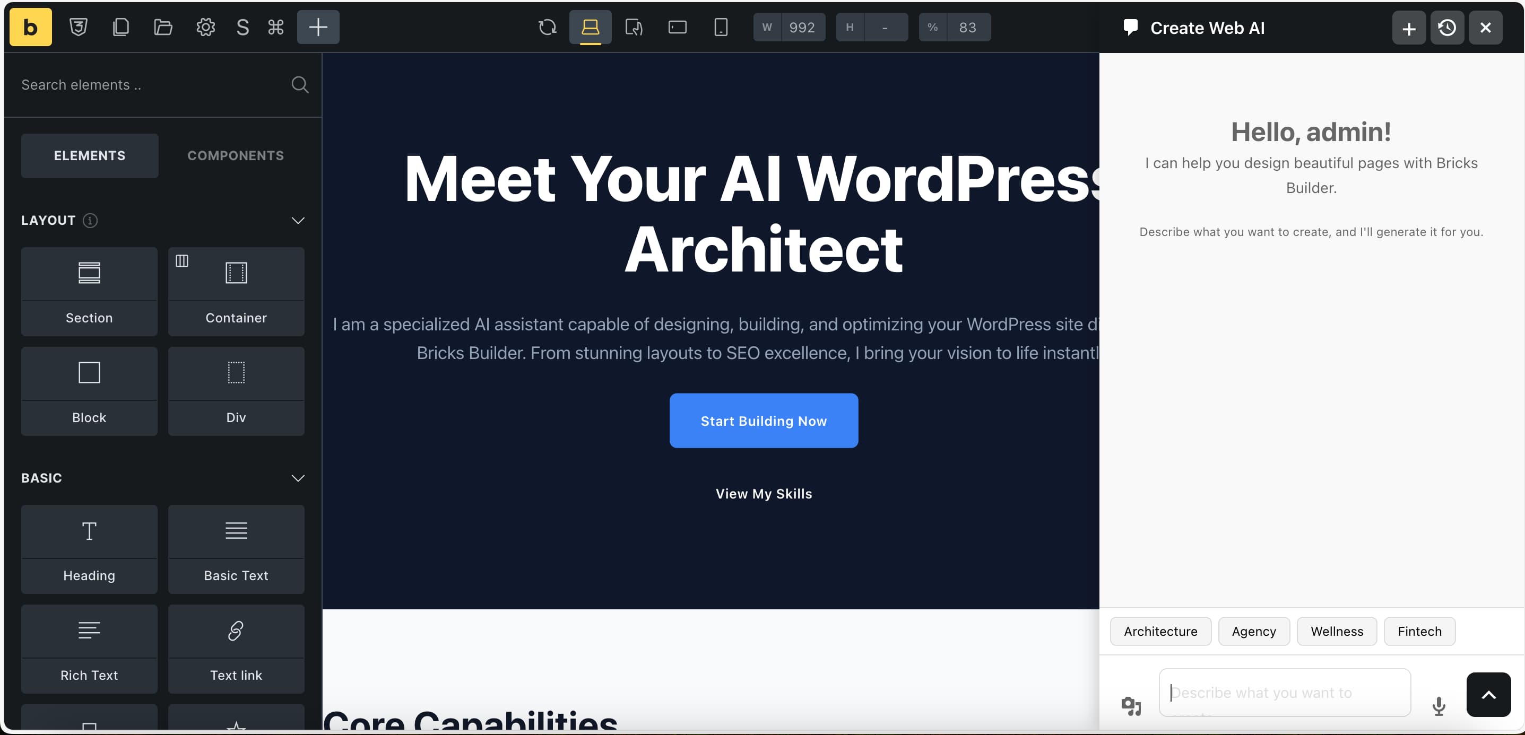
Task: Switch preview to tablet view
Action: pyautogui.click(x=677, y=27)
